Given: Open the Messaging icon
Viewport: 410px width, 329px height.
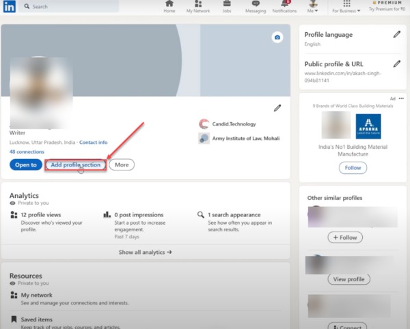Looking at the screenshot, I should point(255,7).
